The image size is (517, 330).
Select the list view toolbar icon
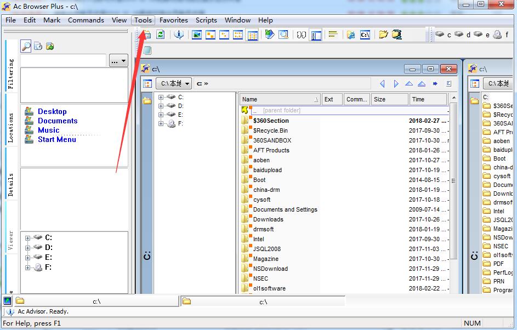238,35
